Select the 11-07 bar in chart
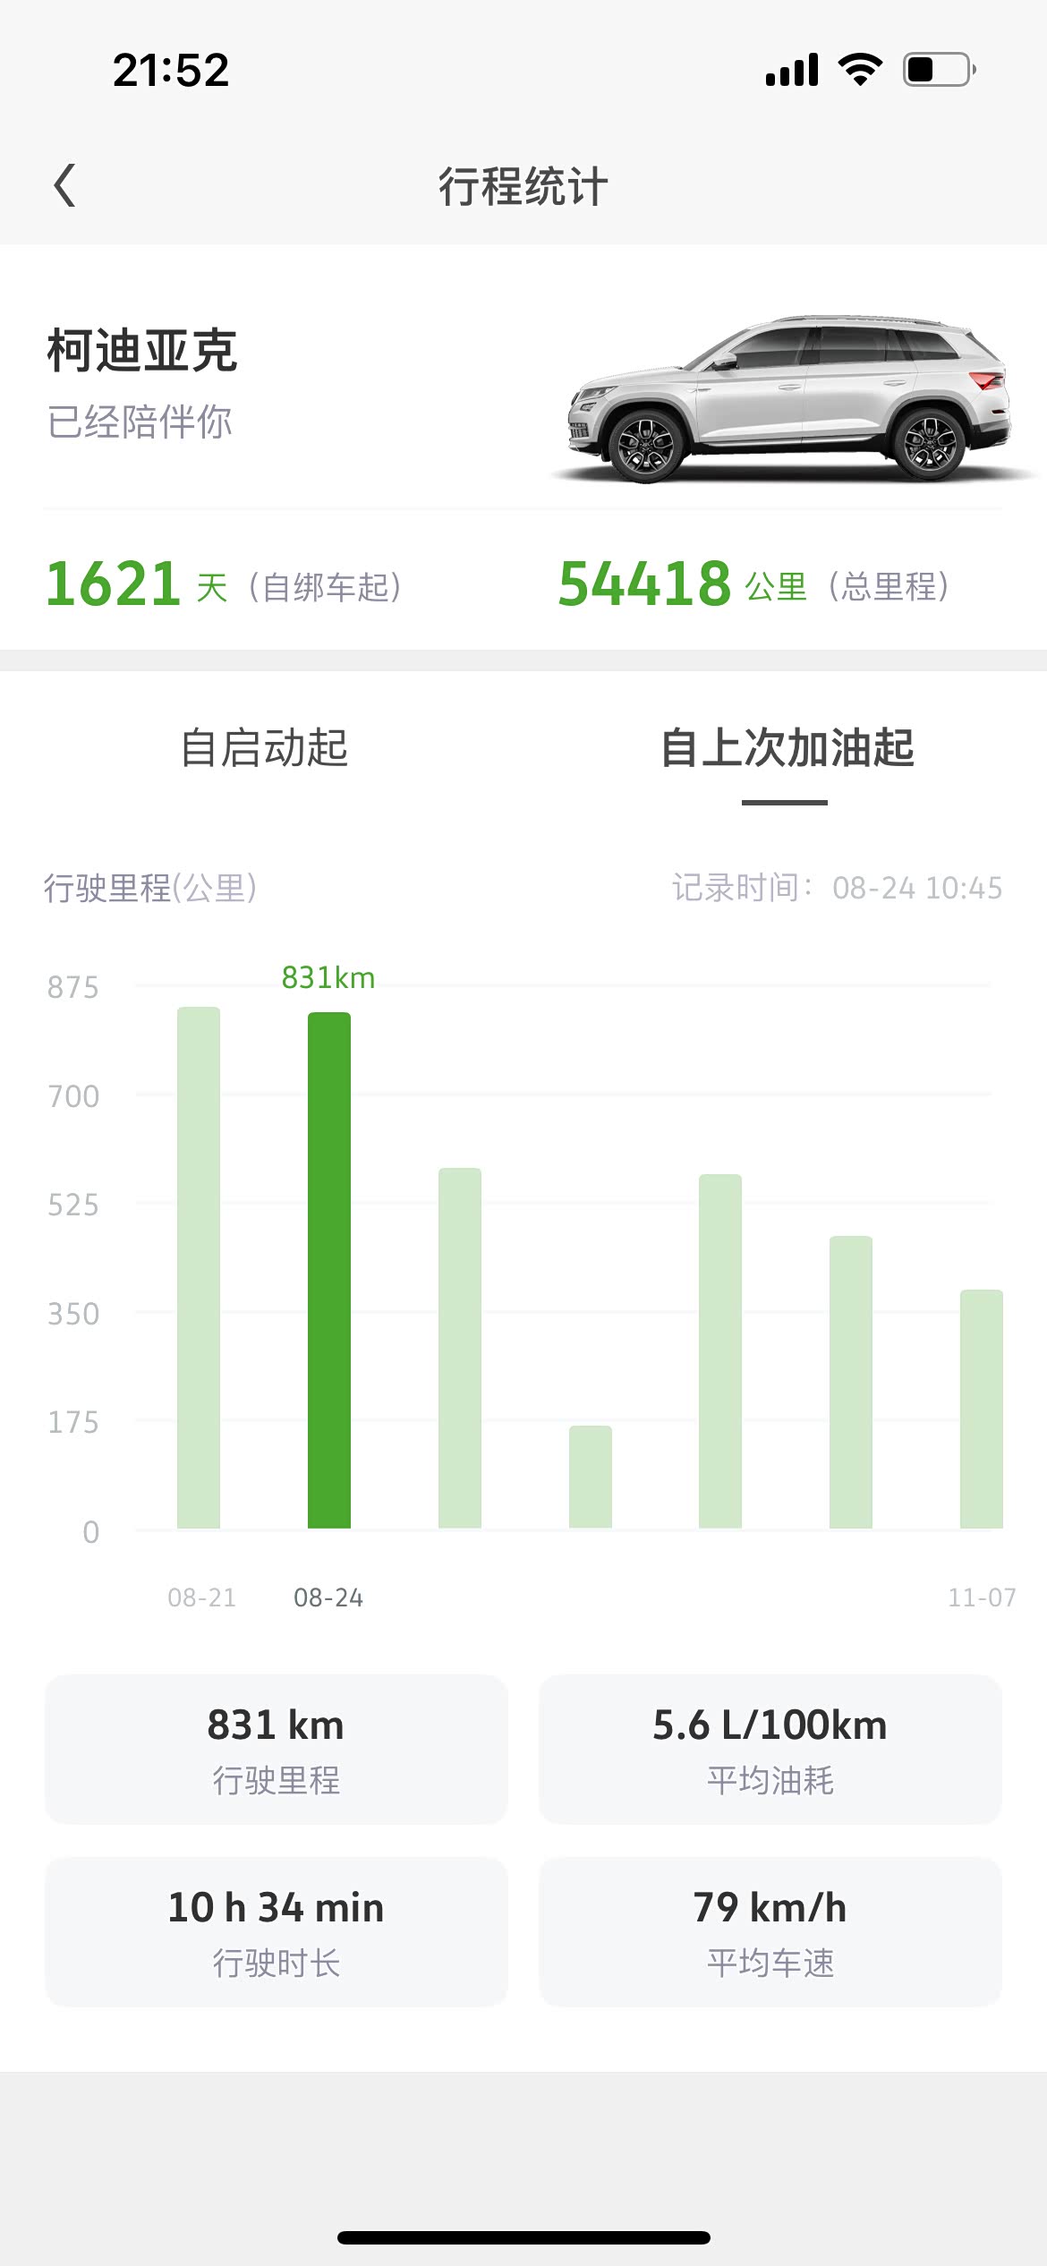Screen dimensions: 1047x2266 tap(982, 1409)
